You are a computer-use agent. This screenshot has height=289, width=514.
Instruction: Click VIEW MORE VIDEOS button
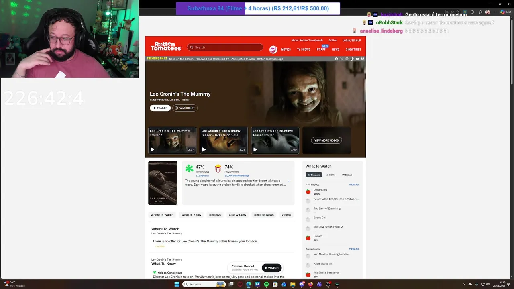pyautogui.click(x=326, y=140)
